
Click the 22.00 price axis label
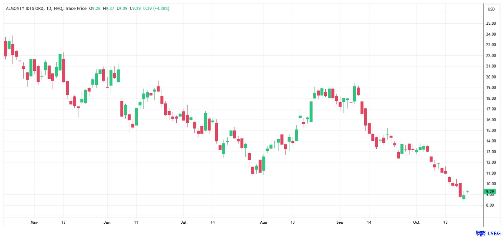point(491,55)
